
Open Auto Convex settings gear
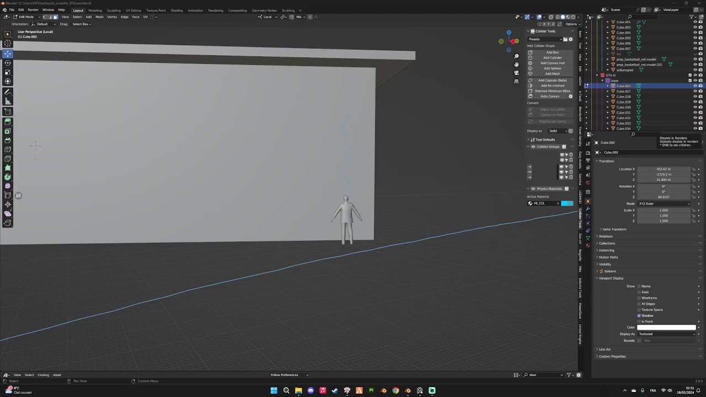point(570,96)
